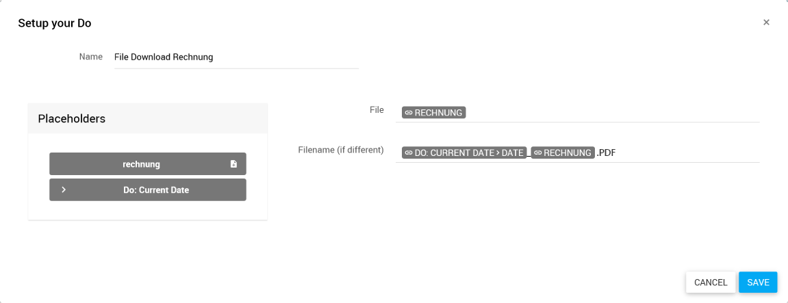Click the File field label
The width and height of the screenshot is (788, 303).
click(x=377, y=109)
